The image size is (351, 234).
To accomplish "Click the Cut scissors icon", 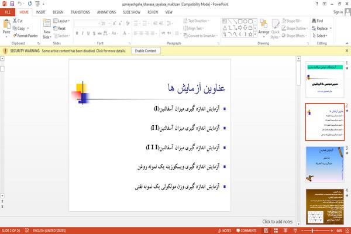I will tap(15, 21).
